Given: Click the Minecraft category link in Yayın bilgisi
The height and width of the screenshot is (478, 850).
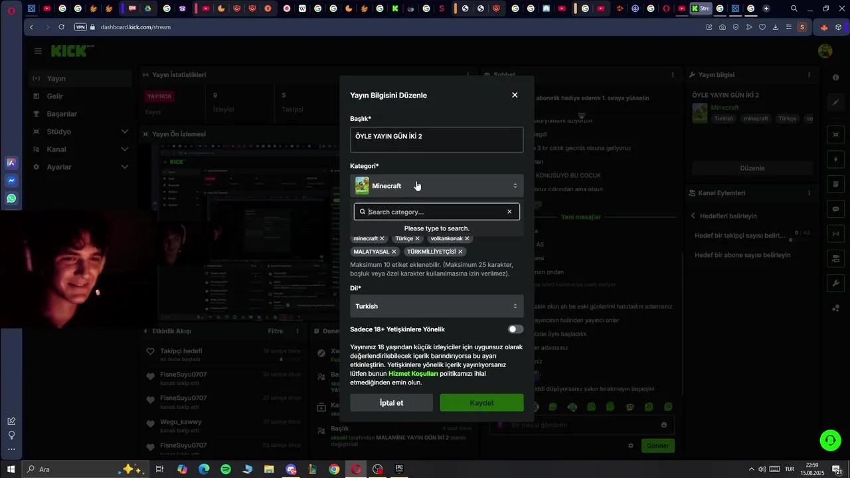Looking at the screenshot, I should (724, 108).
